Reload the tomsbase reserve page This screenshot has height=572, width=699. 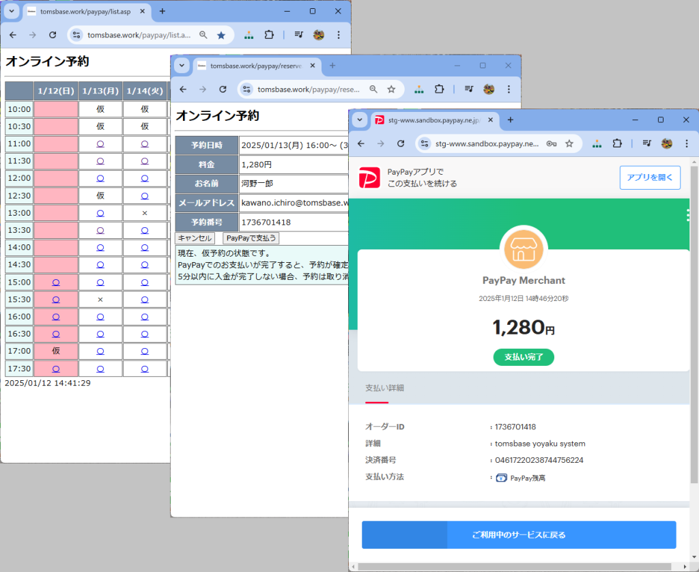click(223, 89)
